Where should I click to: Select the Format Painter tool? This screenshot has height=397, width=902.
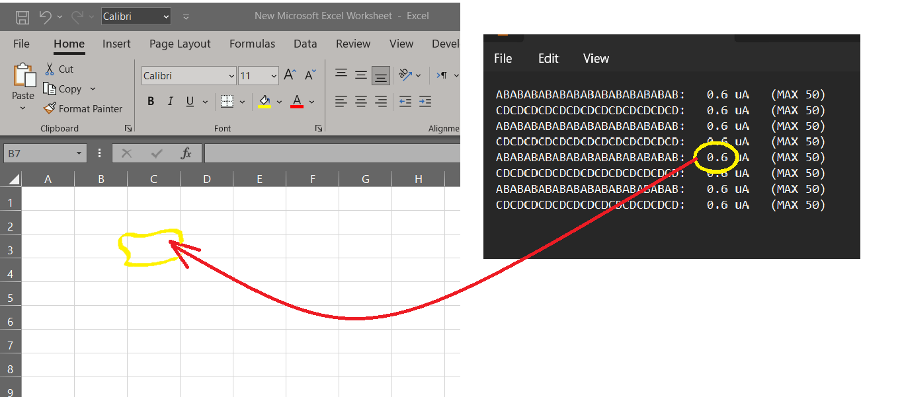(x=84, y=108)
